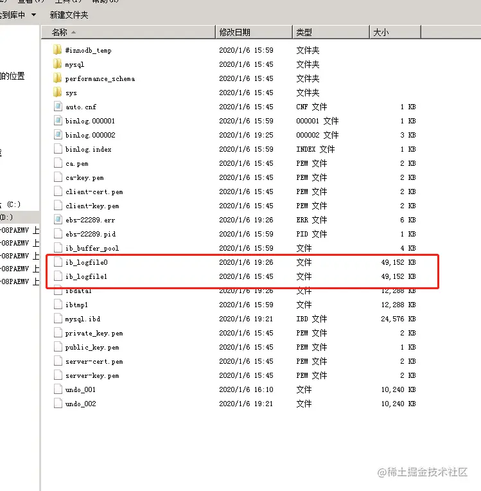Click the binlog.000002 file icon
The image size is (481, 491).
click(58, 135)
